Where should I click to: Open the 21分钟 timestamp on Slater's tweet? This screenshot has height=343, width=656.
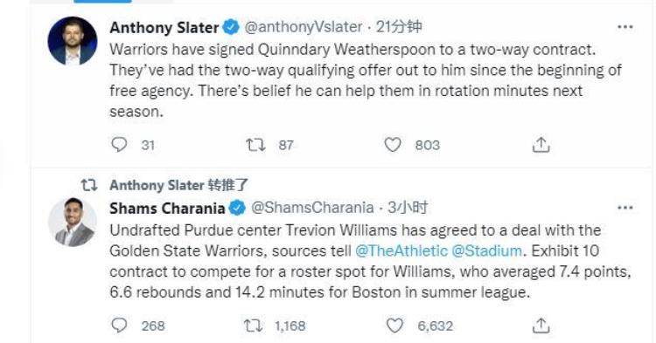point(399,27)
